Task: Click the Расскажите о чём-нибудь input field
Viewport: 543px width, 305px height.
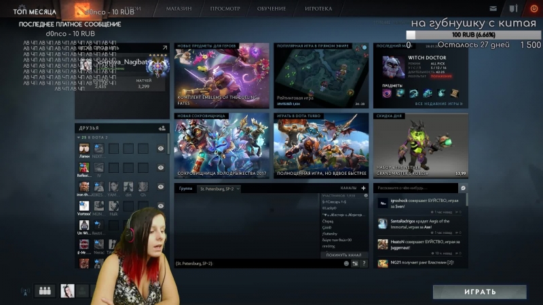Action: (414, 188)
